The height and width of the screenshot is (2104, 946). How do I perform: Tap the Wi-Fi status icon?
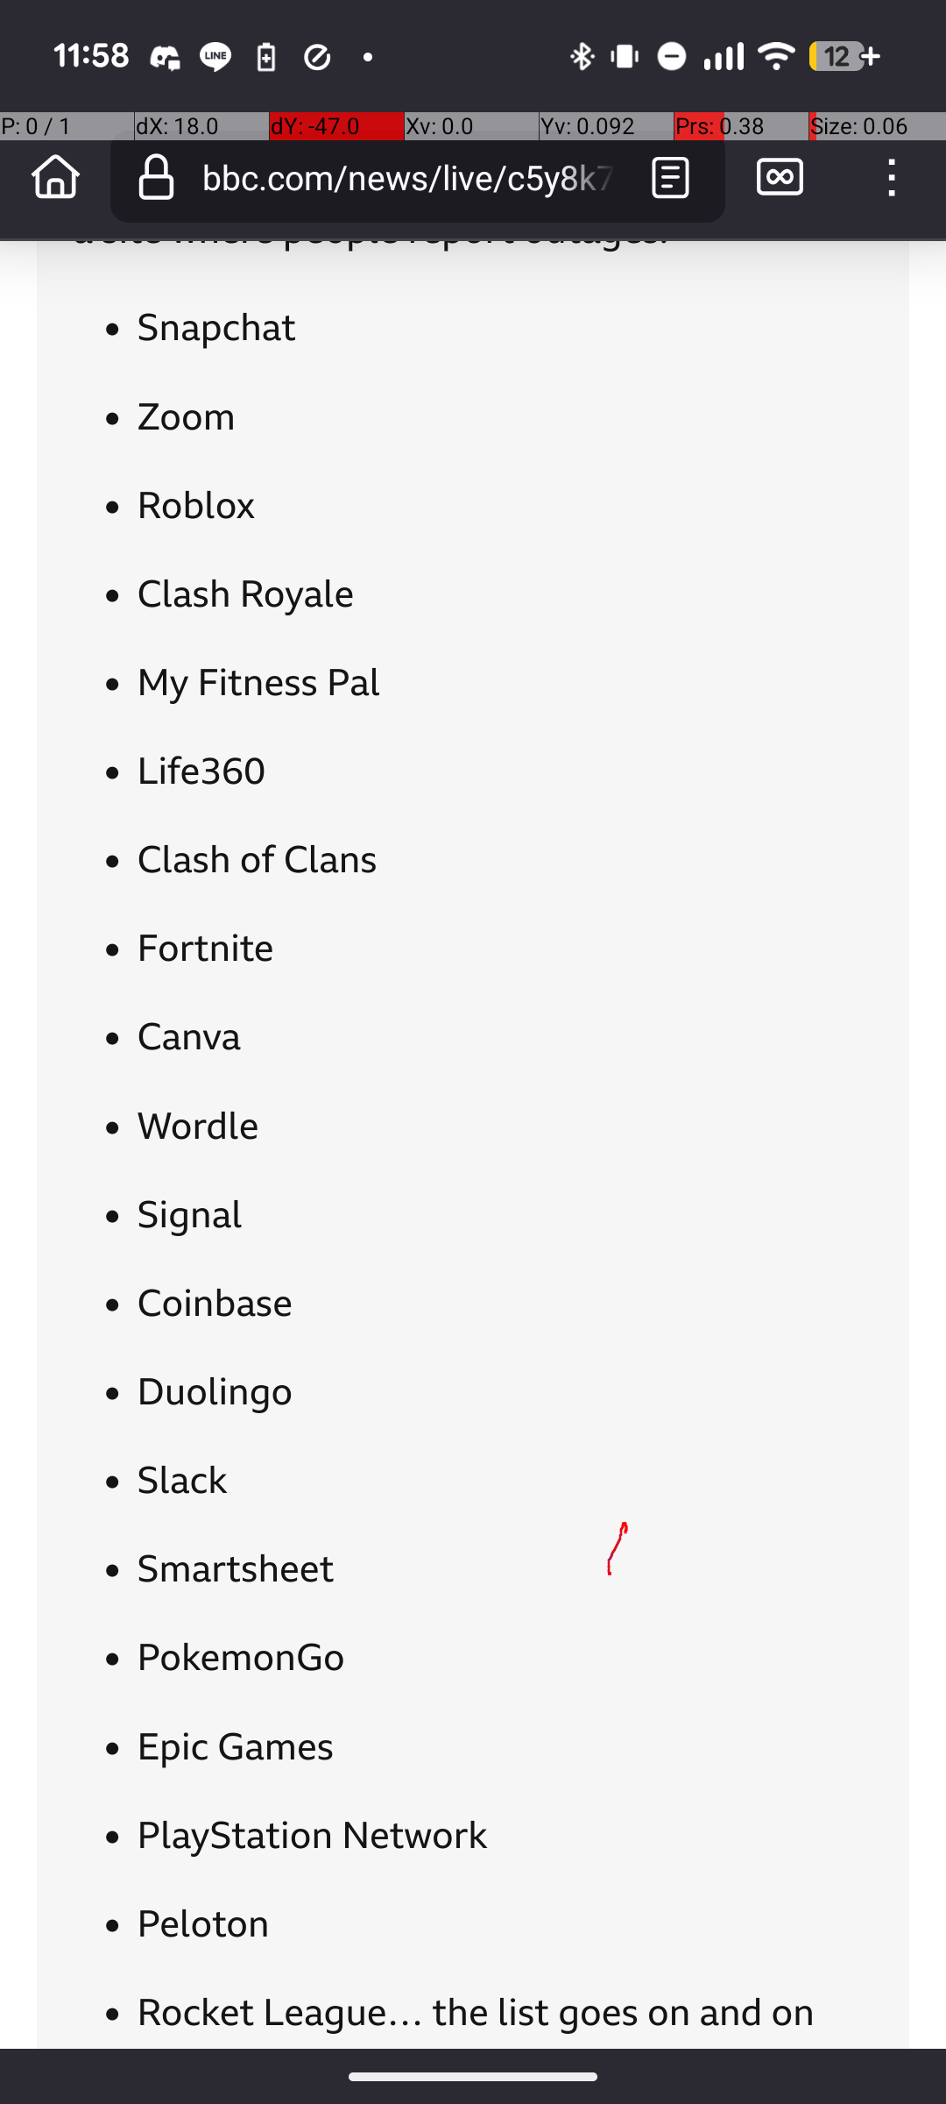pyautogui.click(x=776, y=58)
